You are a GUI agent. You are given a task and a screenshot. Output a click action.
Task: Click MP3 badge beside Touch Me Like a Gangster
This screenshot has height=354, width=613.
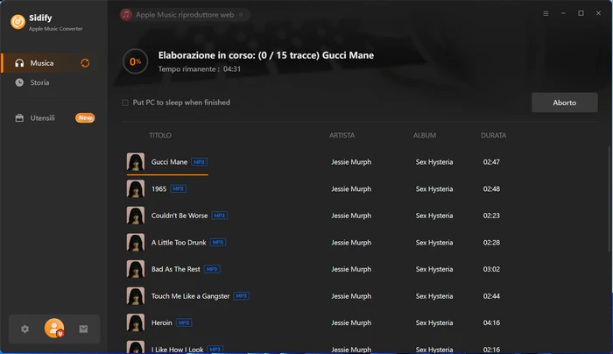tap(241, 296)
